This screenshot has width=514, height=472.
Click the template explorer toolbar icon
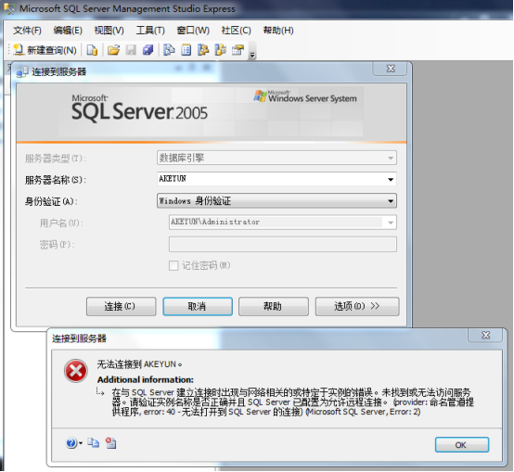click(x=220, y=50)
